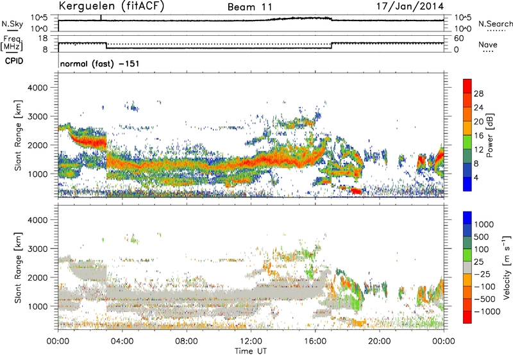Image resolution: width=513 pixels, height=355 pixels.
Task: Click the green segment of velocity colorbar
Action: 467,255
